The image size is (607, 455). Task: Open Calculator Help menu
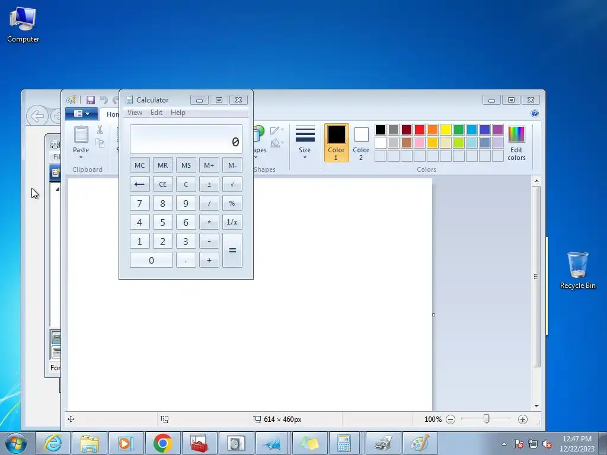pyautogui.click(x=178, y=113)
